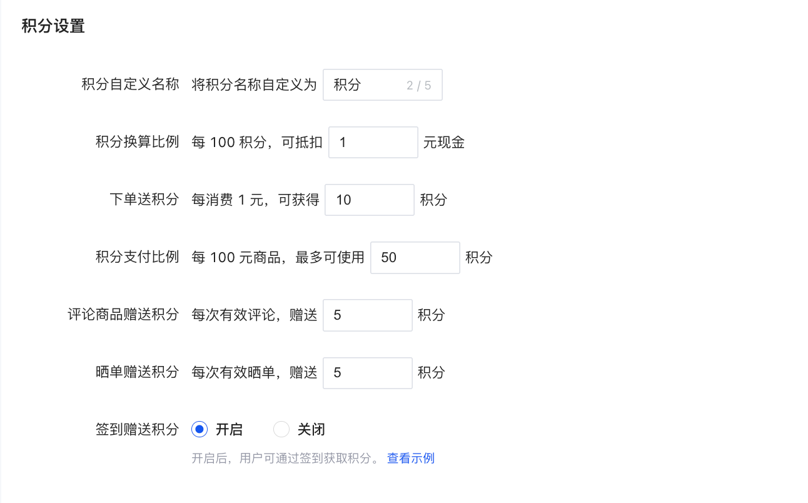Click the 下单送积分 row label
808x503 pixels.
(x=144, y=200)
